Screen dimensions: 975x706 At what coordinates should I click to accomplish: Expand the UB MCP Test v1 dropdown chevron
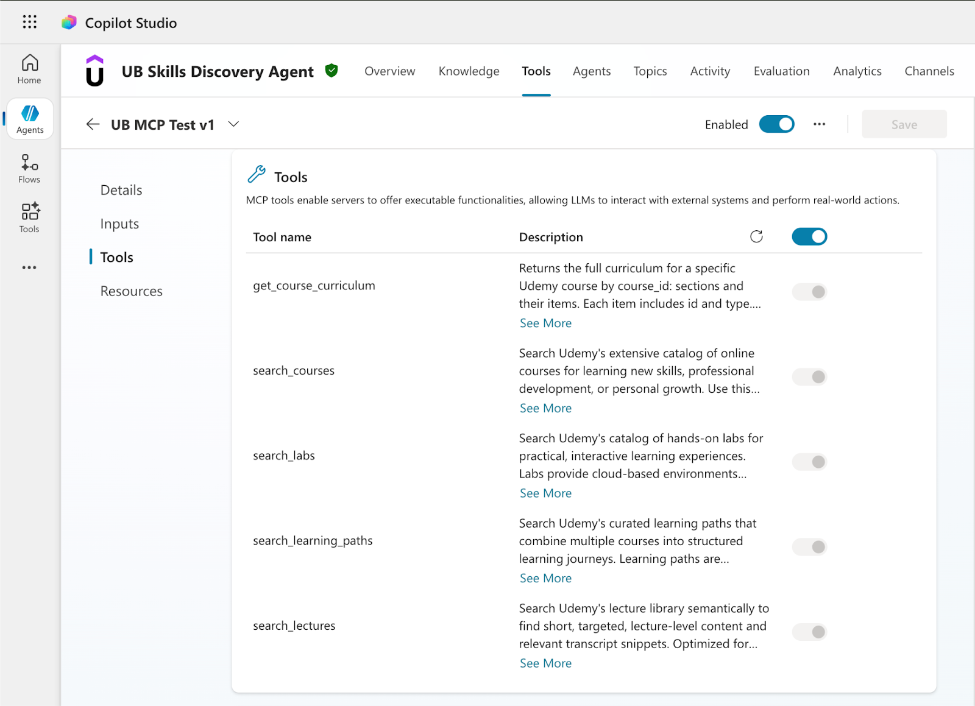(233, 124)
